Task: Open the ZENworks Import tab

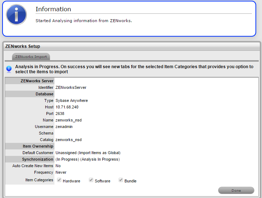Action: pos(31,57)
